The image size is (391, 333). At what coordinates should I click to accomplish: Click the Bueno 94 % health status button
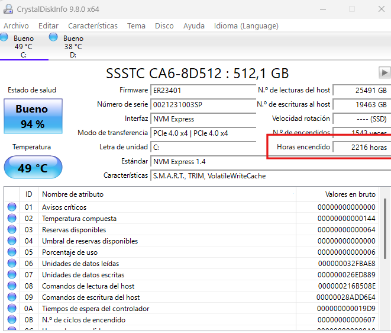(33, 116)
